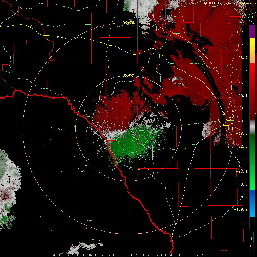The width and height of the screenshot is (257, 257).
Task: Select the -94.2 scale value
Action: (242, 197)
